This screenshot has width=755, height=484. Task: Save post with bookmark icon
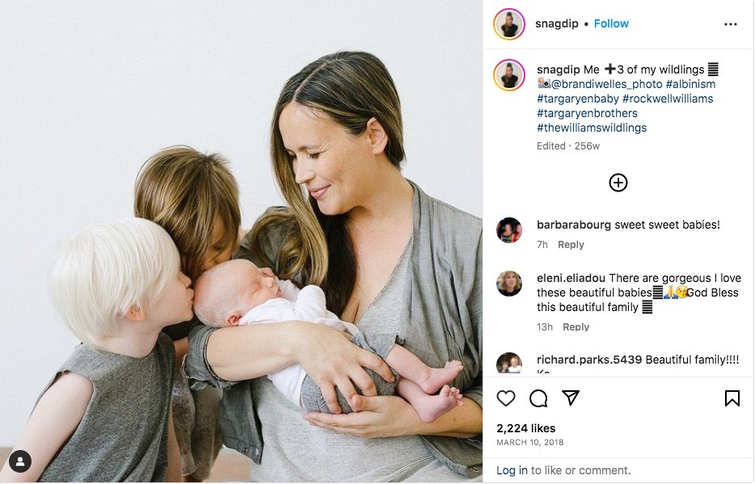point(732,398)
